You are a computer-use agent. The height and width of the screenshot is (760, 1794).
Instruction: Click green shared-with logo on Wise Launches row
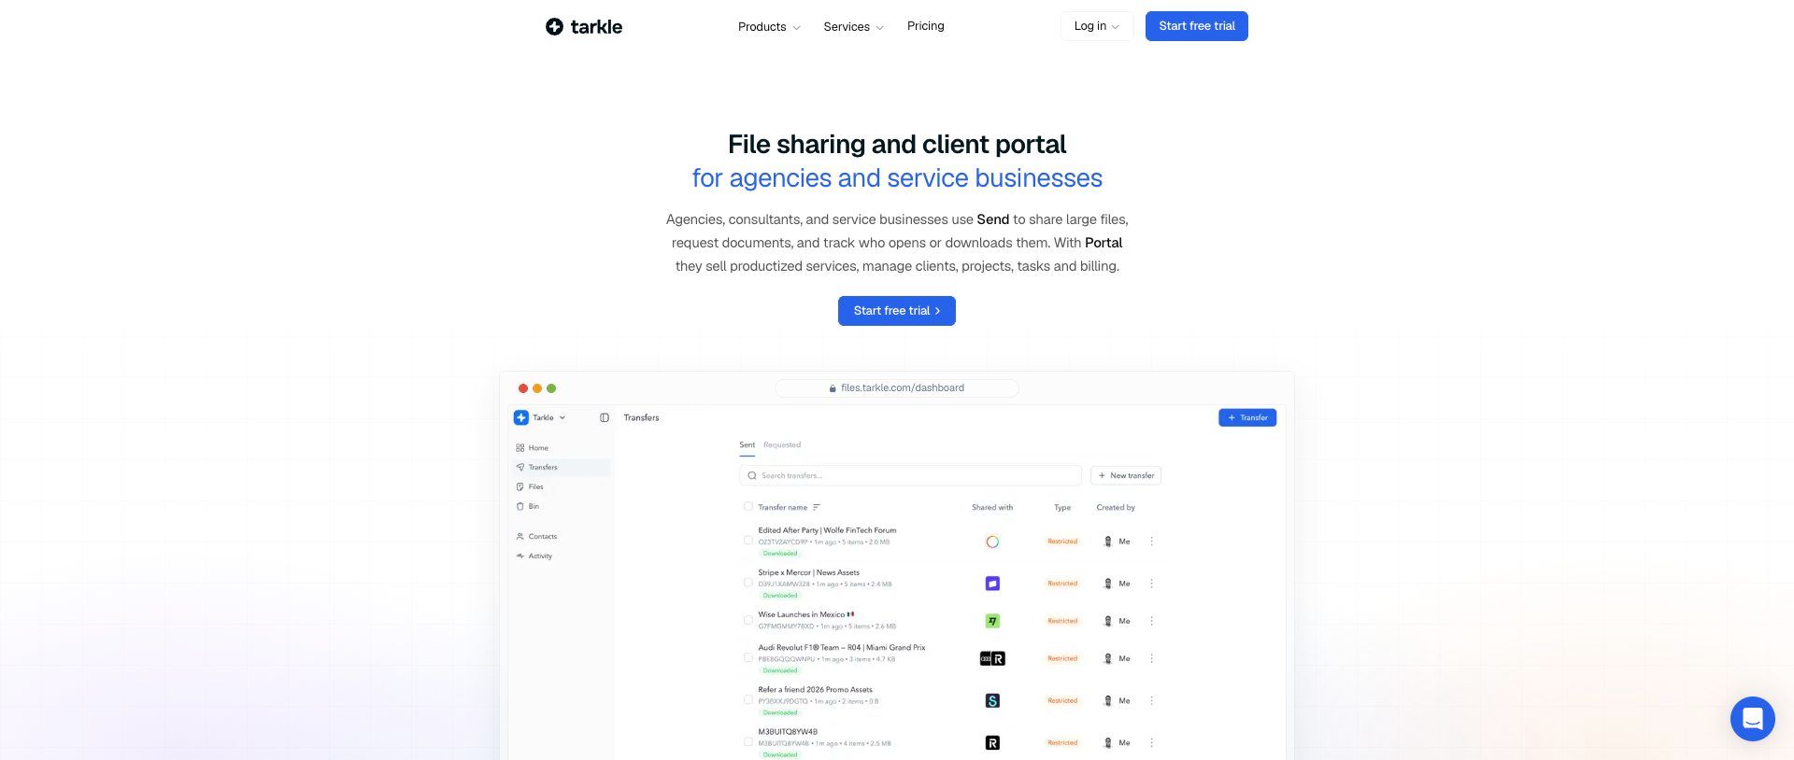[992, 621]
